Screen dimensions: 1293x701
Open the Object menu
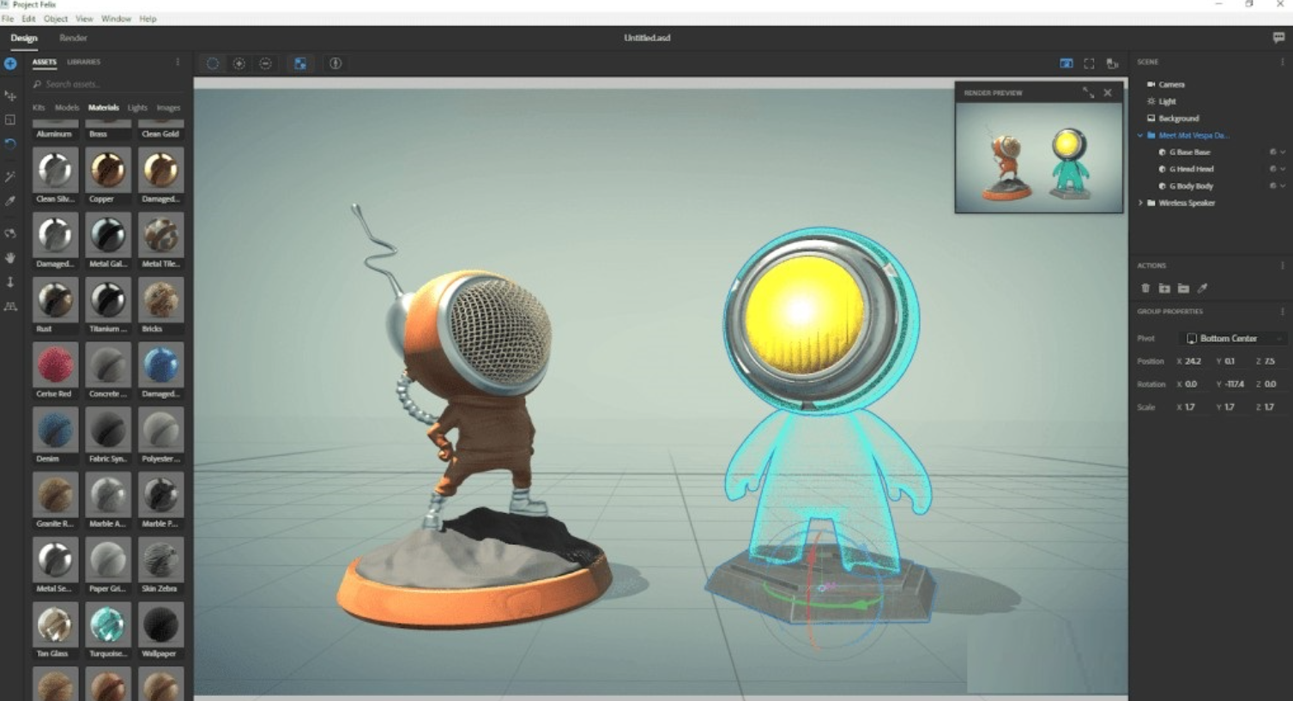point(55,18)
